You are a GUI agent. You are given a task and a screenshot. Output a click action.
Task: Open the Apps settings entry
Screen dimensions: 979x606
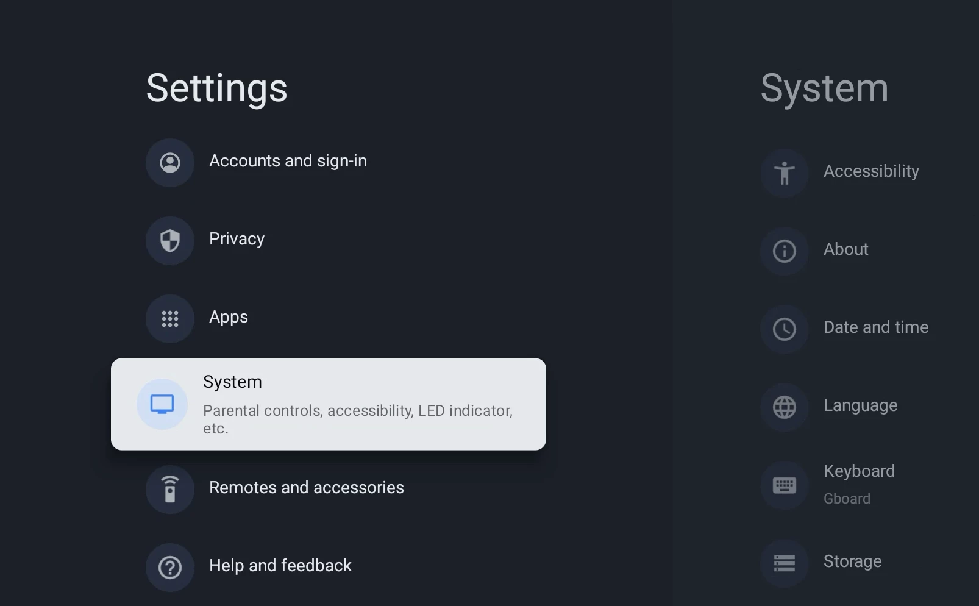click(x=229, y=317)
